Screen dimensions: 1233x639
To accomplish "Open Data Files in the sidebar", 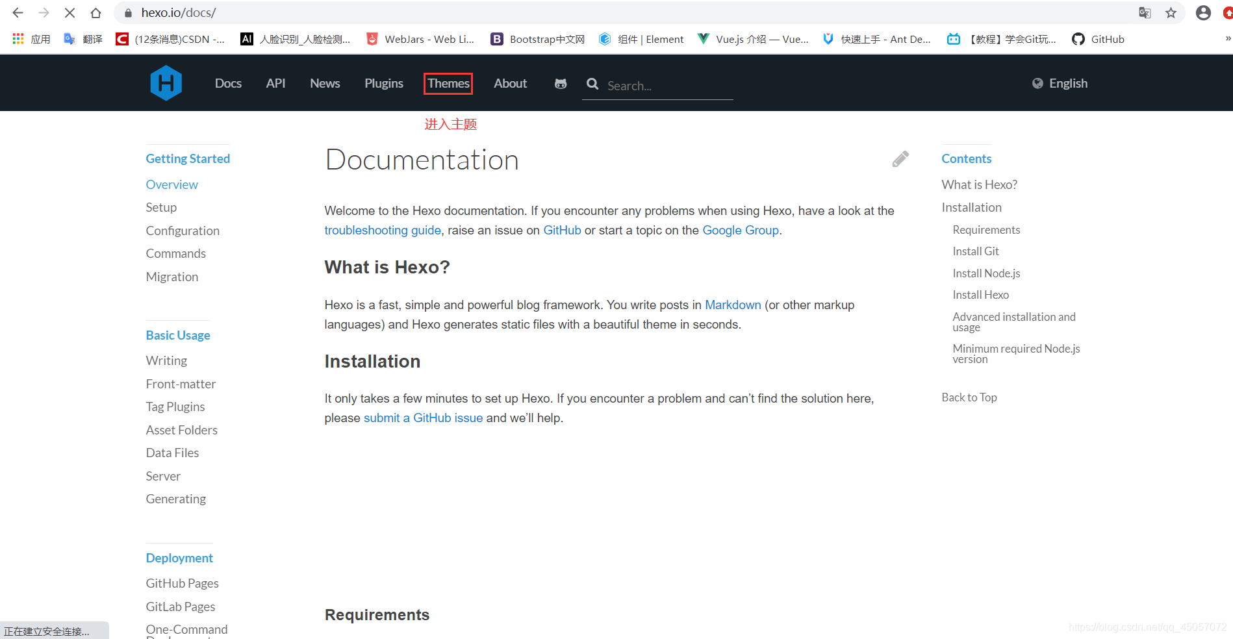I will 172,453.
